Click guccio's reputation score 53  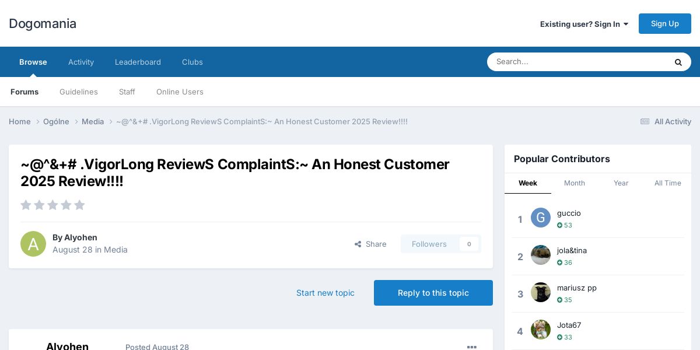(565, 225)
